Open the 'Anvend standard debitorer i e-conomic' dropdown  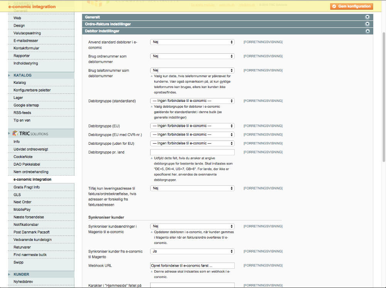pos(192,42)
